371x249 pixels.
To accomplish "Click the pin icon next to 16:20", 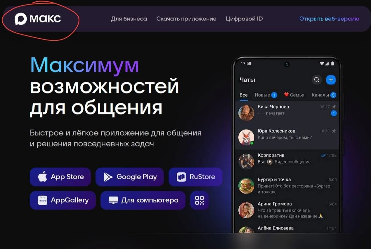I will [x=334, y=131].
